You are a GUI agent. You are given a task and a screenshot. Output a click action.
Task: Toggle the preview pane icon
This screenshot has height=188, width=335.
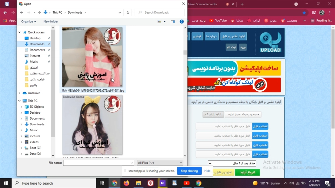173,22
